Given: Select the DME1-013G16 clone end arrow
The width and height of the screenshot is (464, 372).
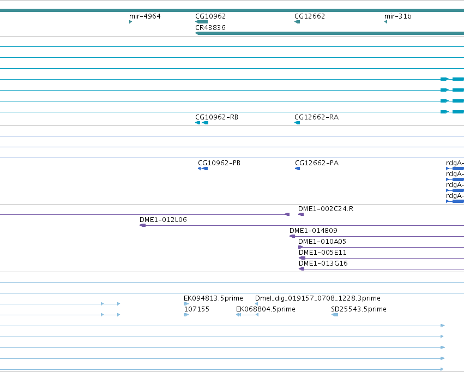Looking at the screenshot, I should click(302, 269).
